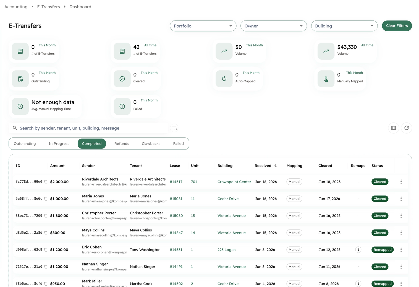
Task: Open row actions menu for Riverdale Architects transfer
Action: coord(401,182)
